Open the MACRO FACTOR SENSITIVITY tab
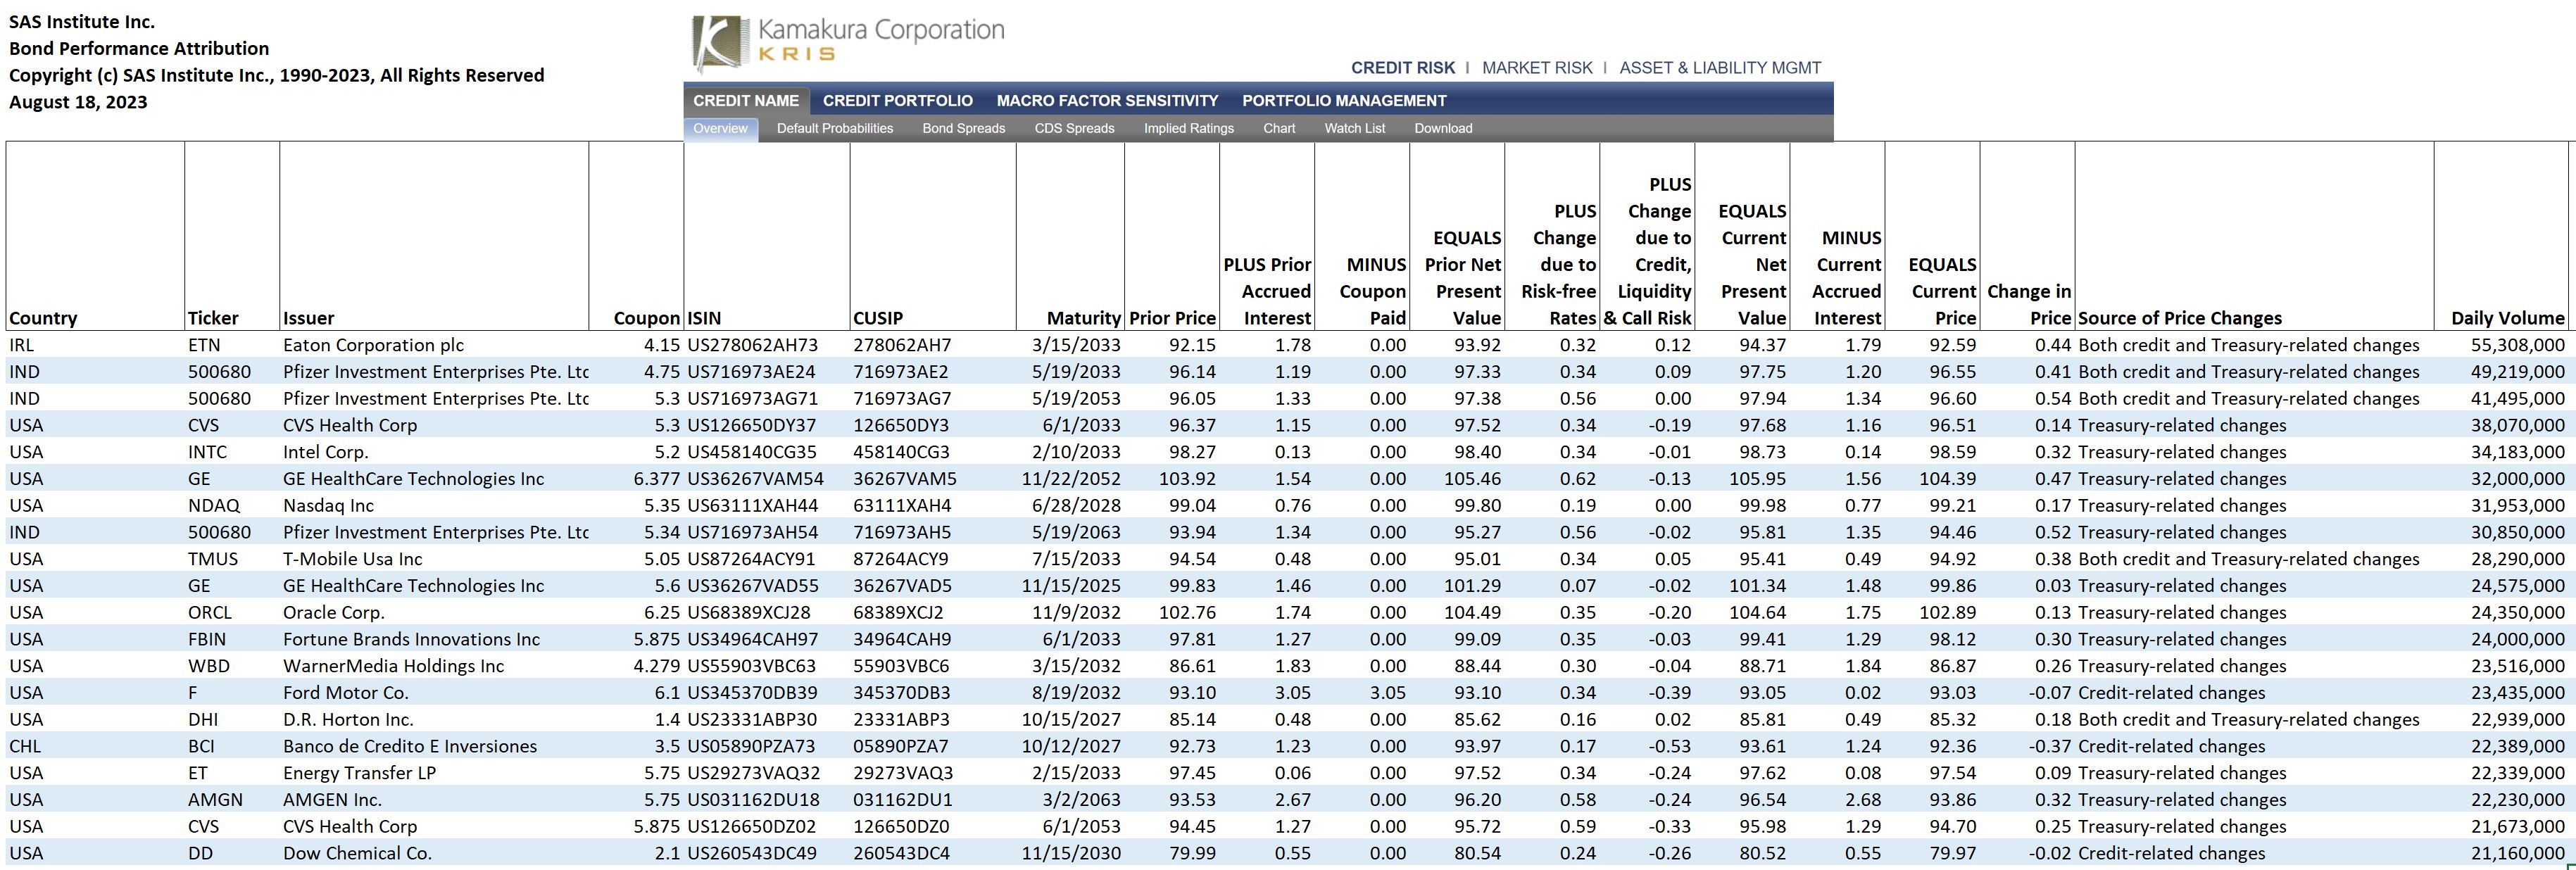 click(1107, 101)
